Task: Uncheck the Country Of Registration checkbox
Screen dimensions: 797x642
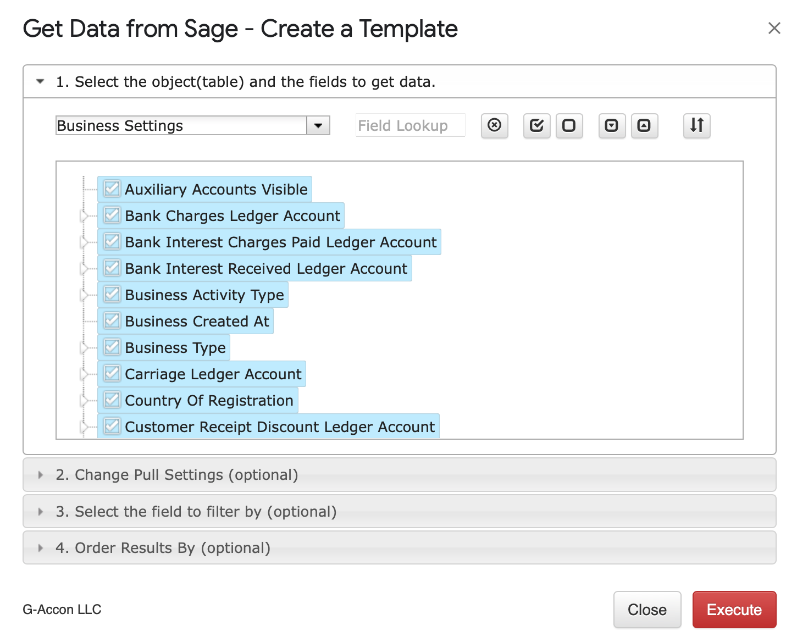Action: [x=112, y=400]
